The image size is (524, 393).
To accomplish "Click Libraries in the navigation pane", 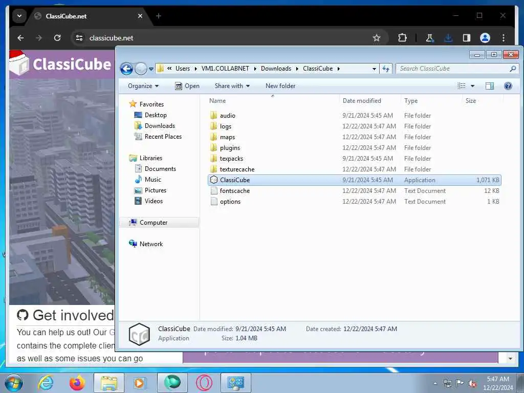I will coord(145,158).
